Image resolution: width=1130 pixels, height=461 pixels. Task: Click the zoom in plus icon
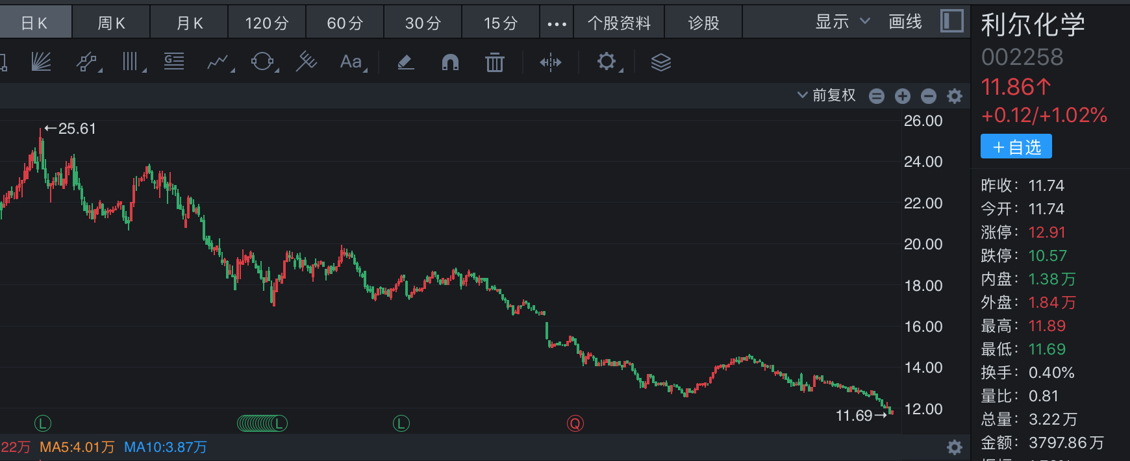click(x=903, y=96)
